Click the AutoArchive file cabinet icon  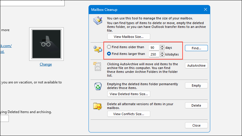97,66
